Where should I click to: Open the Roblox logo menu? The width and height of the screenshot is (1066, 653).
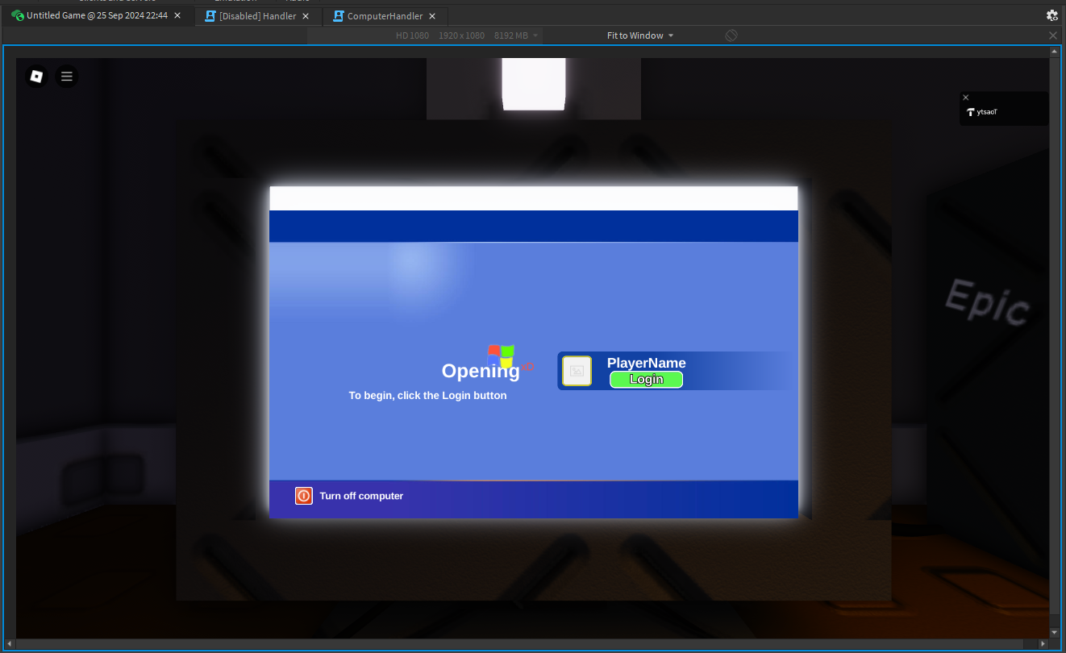36,76
